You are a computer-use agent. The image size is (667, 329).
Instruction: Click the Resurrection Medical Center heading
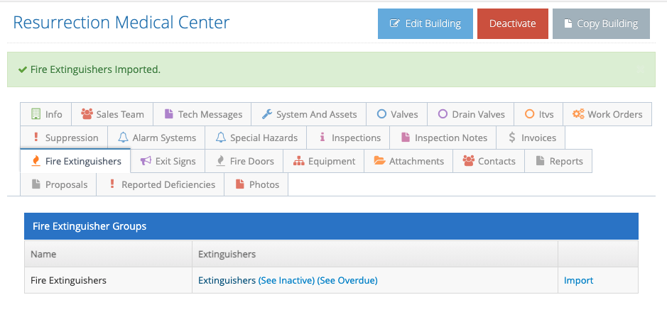point(121,22)
